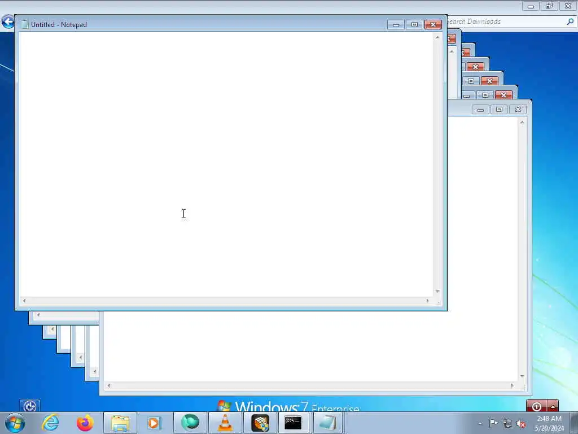
Task: Click the Notepad icon in Untitled title bar
Action: click(x=24, y=24)
